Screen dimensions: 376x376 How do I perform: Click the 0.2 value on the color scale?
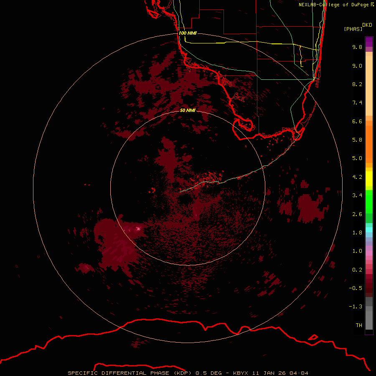357,270
